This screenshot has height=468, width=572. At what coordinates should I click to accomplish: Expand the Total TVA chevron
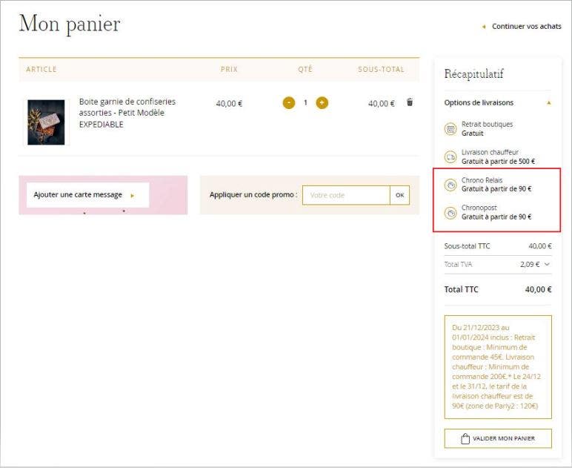pyautogui.click(x=547, y=264)
